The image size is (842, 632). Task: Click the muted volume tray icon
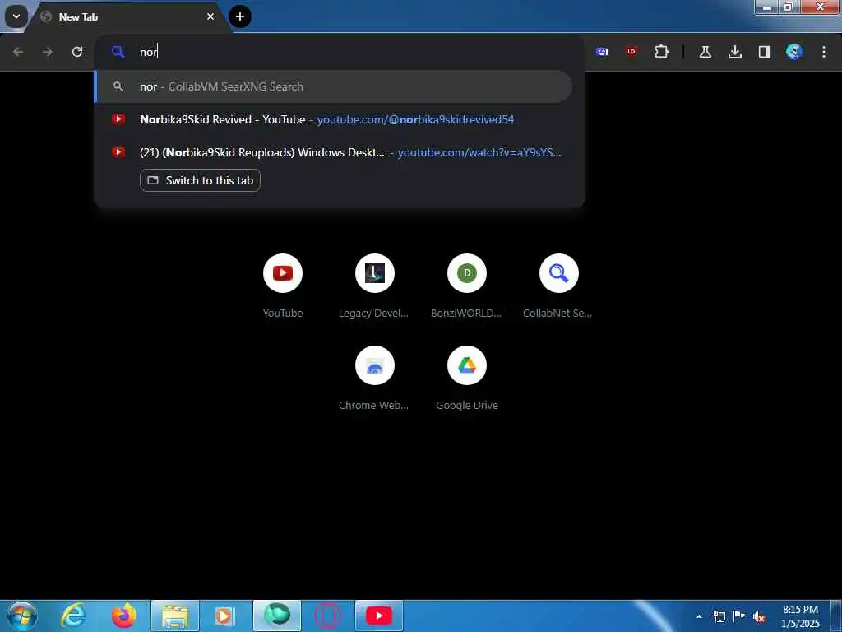tap(759, 616)
